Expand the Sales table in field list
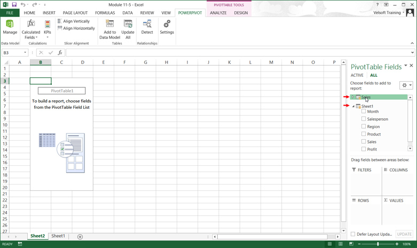Viewport: 417px width, 248px height. coord(353,97)
